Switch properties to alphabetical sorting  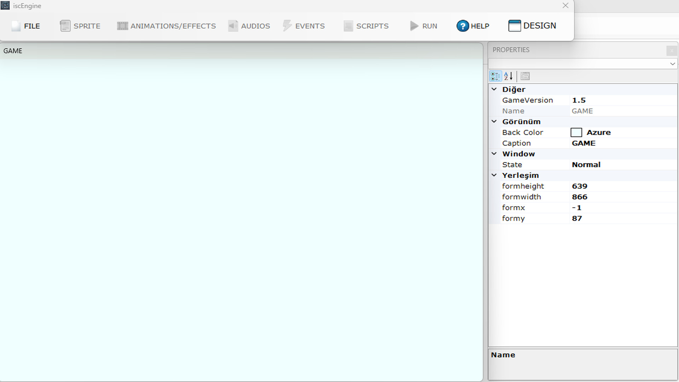[509, 76]
